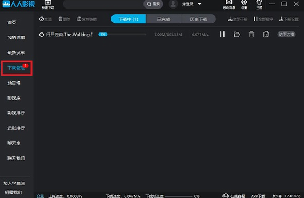
Task: Click the new download (新建下载) icon
Action: pyautogui.click(x=47, y=2)
